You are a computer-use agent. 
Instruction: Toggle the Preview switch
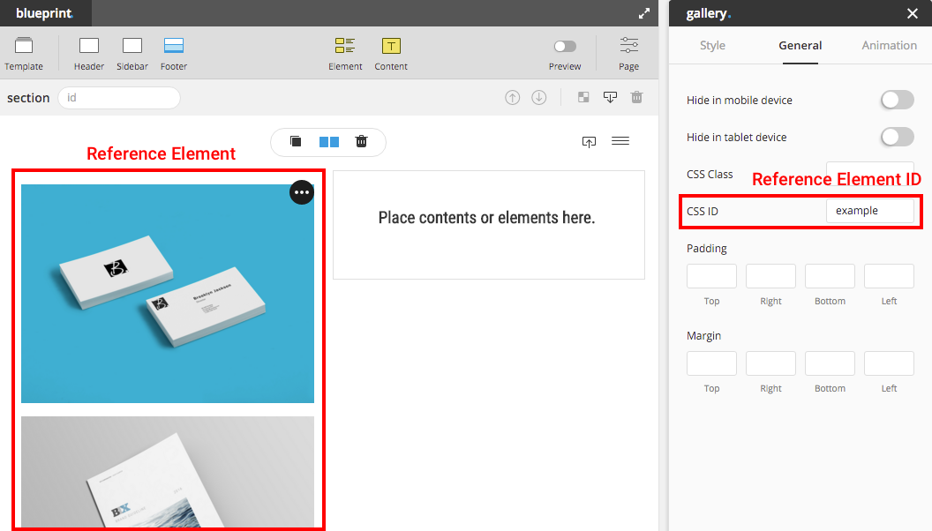point(565,47)
